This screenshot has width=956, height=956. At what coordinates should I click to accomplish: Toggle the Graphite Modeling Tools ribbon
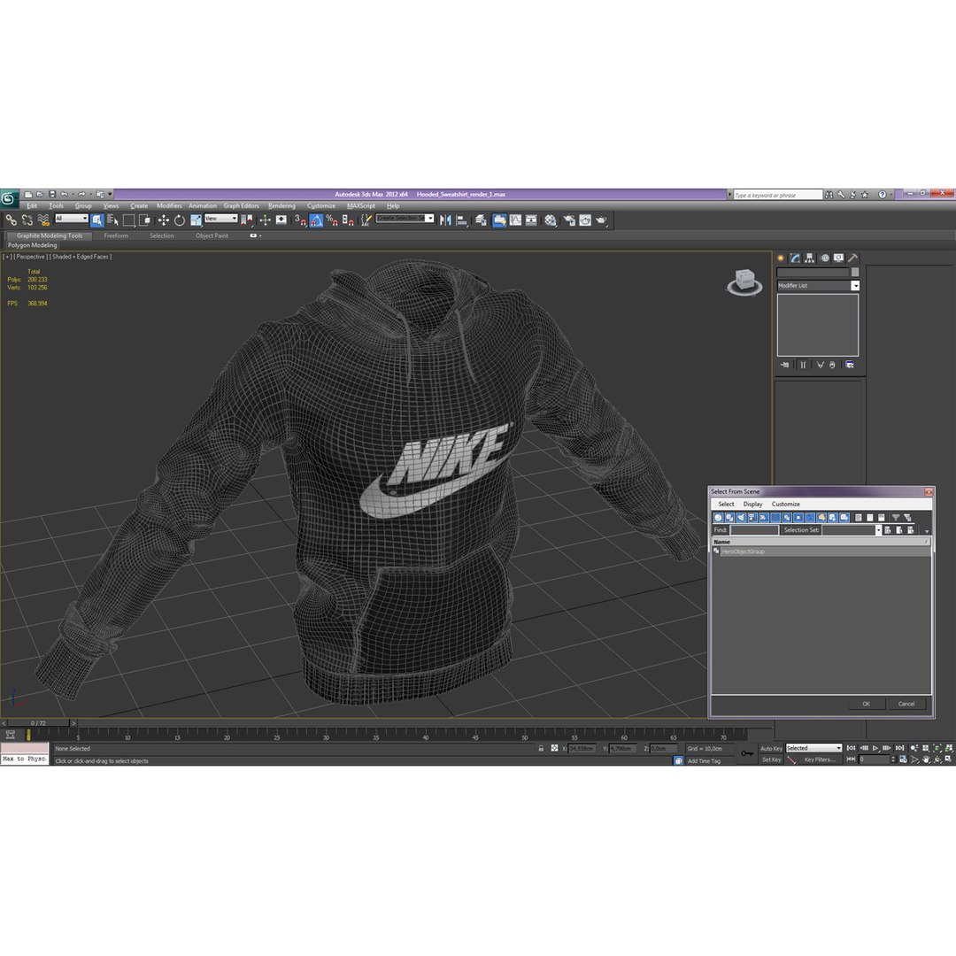coord(499,220)
